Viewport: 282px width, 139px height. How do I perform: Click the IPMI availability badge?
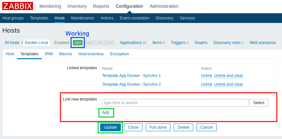click(x=110, y=43)
